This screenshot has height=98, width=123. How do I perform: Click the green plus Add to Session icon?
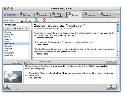pyautogui.click(x=111, y=86)
